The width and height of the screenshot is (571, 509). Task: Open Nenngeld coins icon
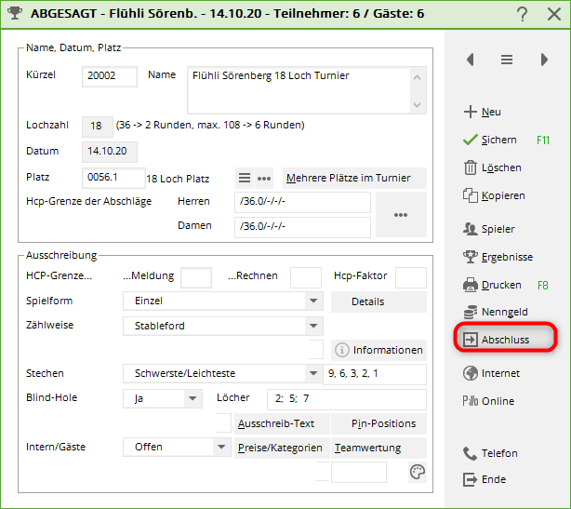[x=470, y=313]
